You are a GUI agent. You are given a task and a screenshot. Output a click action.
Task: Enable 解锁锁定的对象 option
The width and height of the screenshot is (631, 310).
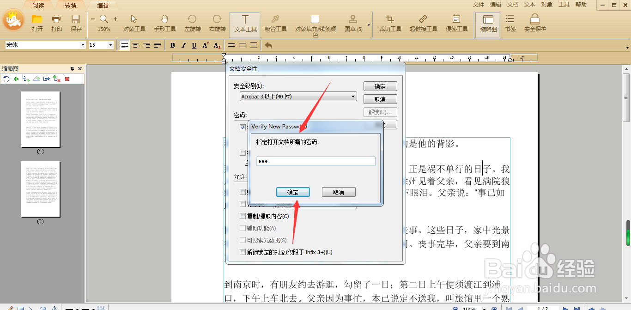pos(243,252)
